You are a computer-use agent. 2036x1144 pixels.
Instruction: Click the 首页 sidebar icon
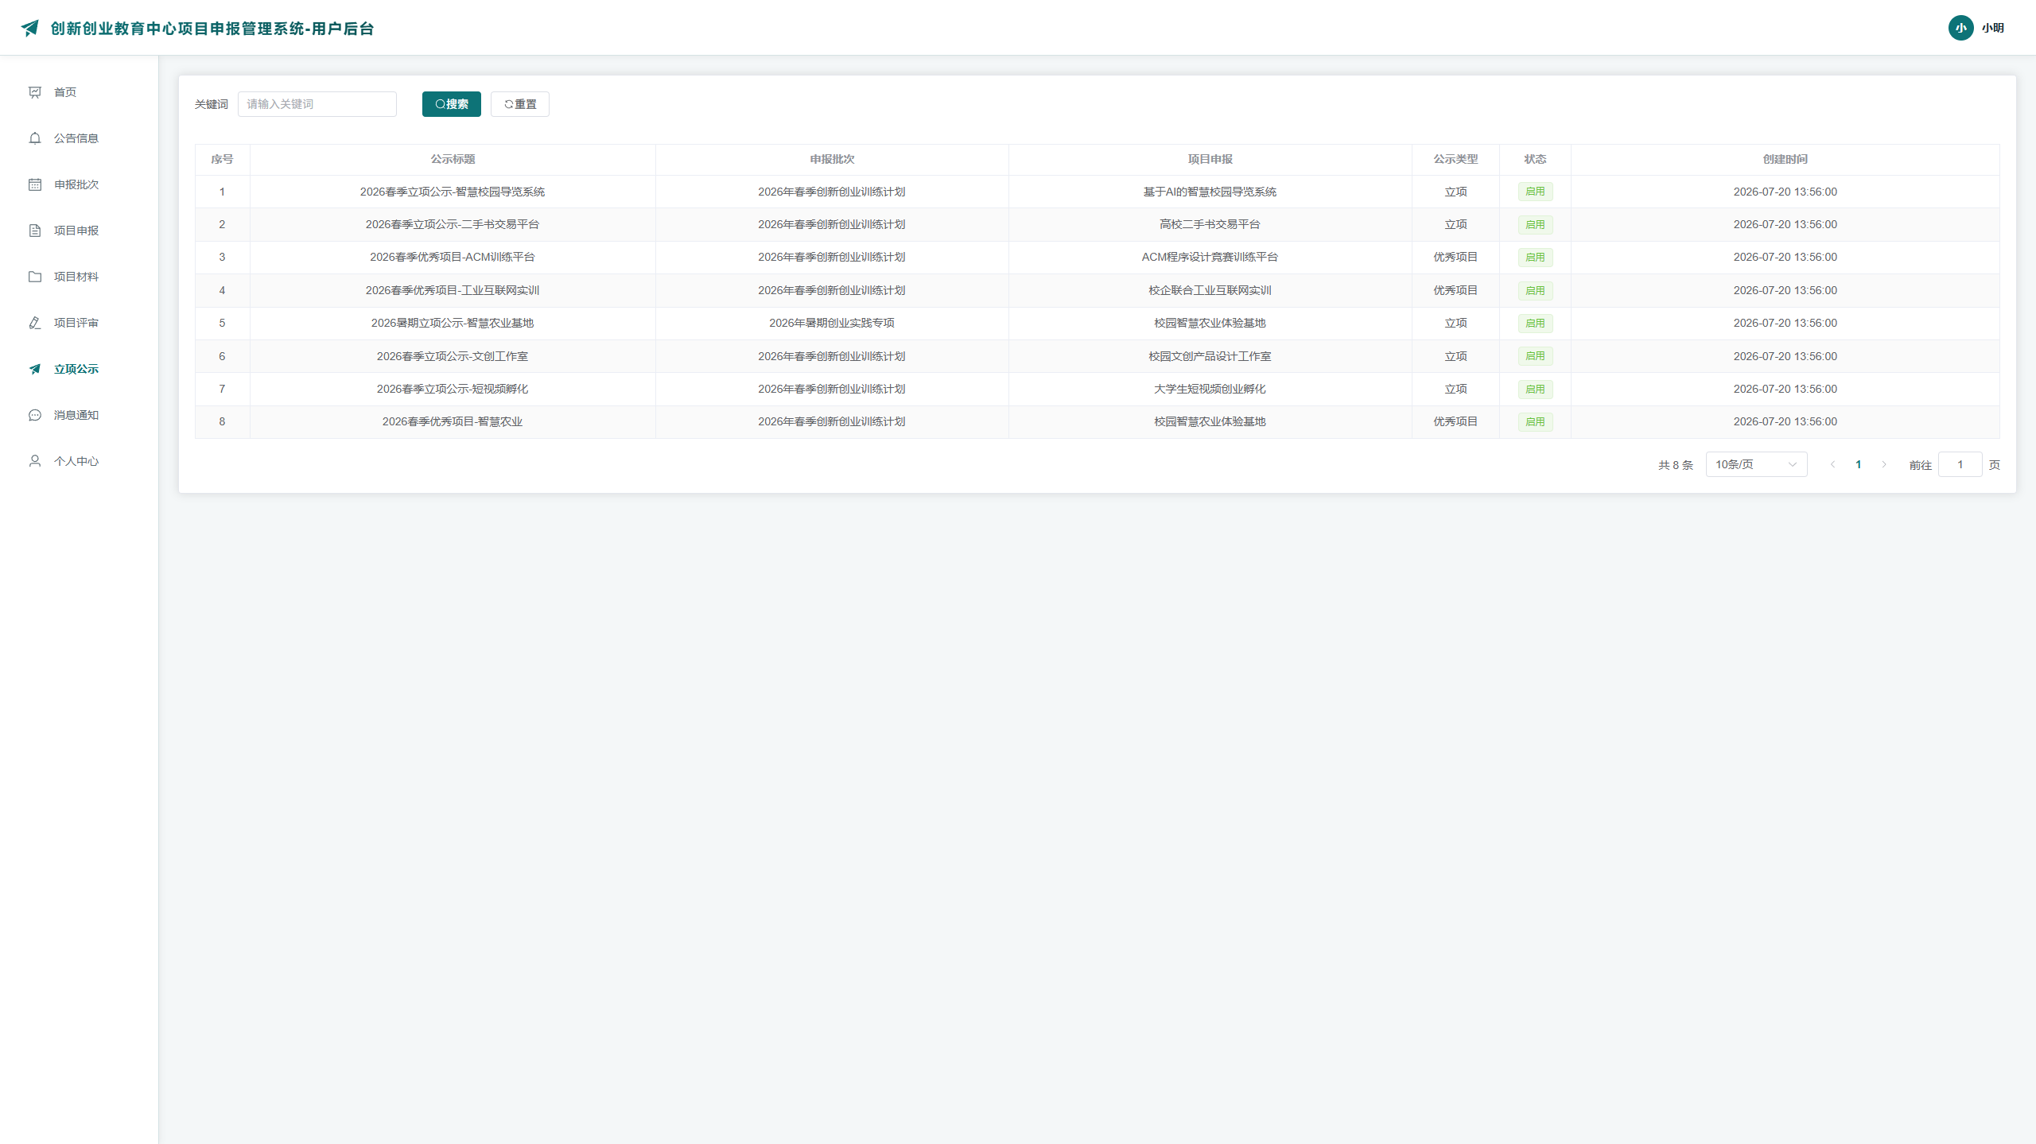pos(35,92)
